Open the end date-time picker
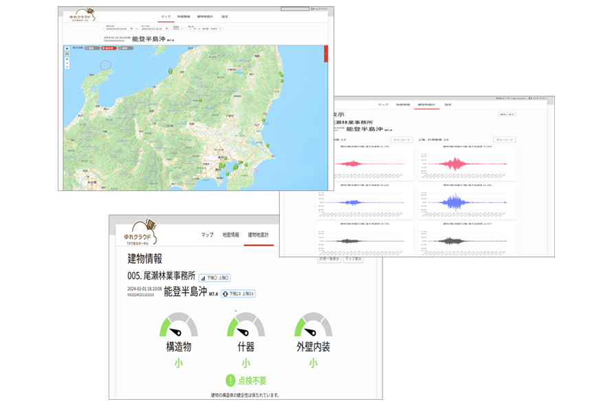 point(153,29)
